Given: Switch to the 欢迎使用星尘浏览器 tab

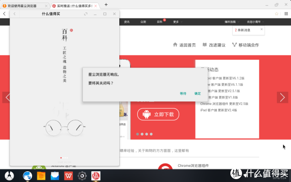Looking at the screenshot, I should [25, 6].
